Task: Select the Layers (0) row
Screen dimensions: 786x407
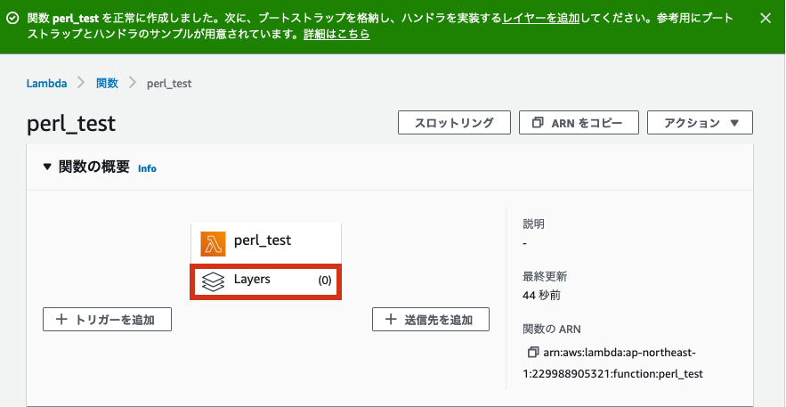Action: coord(265,282)
